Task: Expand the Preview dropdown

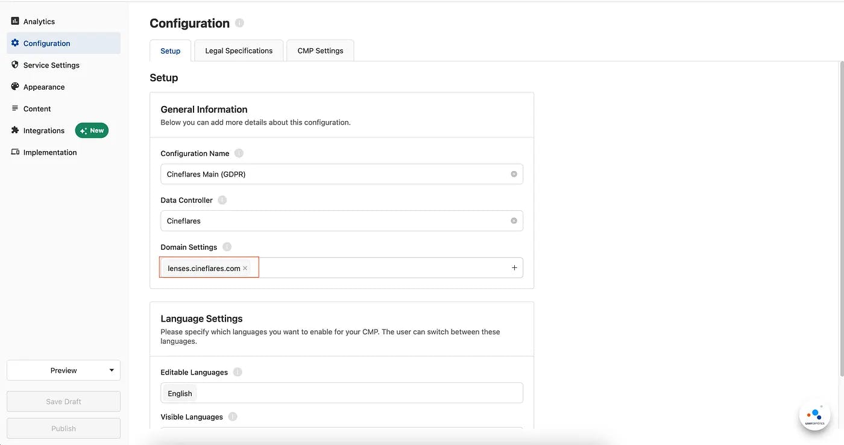Action: pyautogui.click(x=112, y=370)
